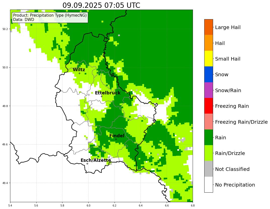Click the 5.6 longitude tick label
This screenshot has height=209, width=270.
click(x=36, y=205)
